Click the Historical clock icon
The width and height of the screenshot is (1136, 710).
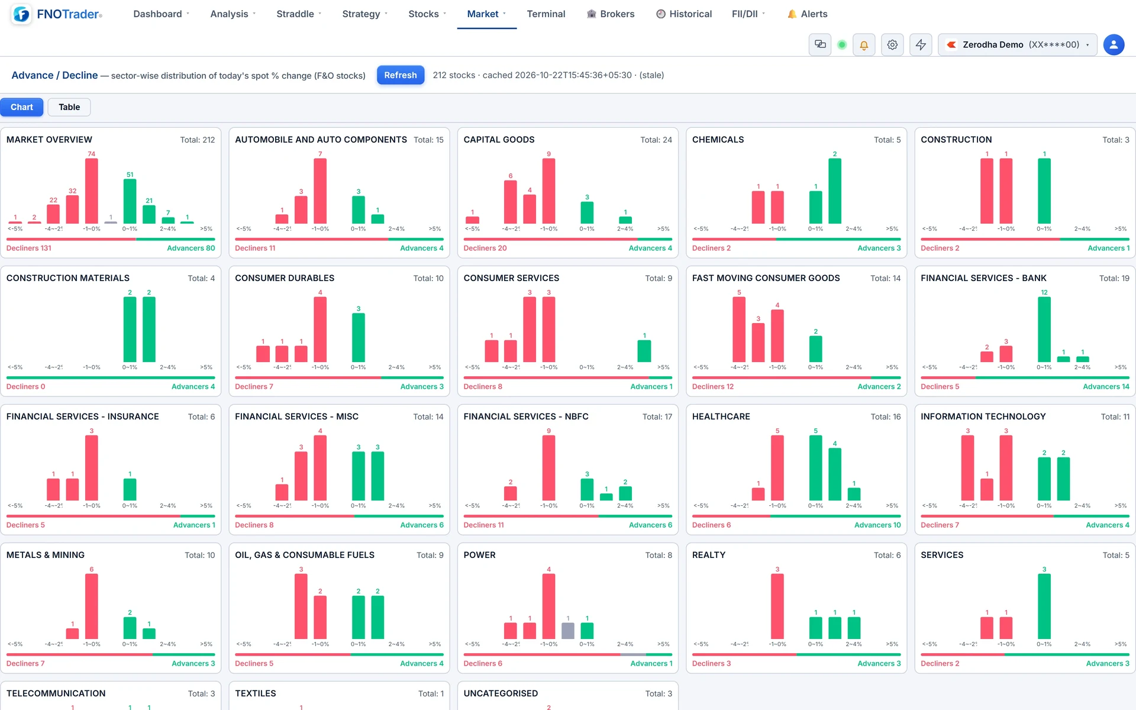(661, 14)
